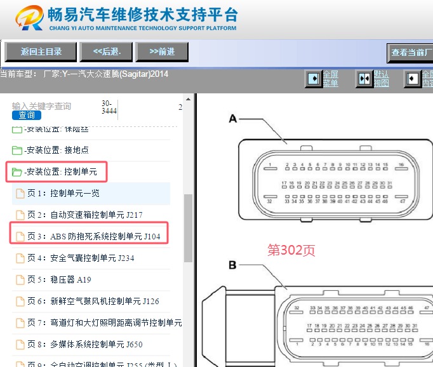
Task: Open the 全屏菜单 link text
Action: tap(331, 79)
